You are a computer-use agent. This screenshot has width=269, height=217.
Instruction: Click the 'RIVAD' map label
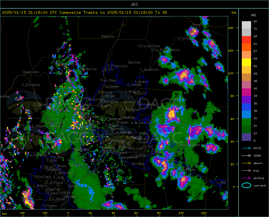tap(123, 147)
